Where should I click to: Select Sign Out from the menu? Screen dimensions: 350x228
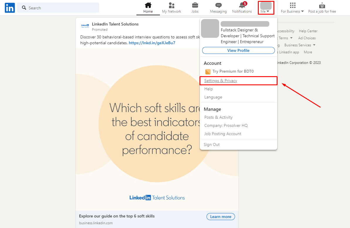[211, 144]
